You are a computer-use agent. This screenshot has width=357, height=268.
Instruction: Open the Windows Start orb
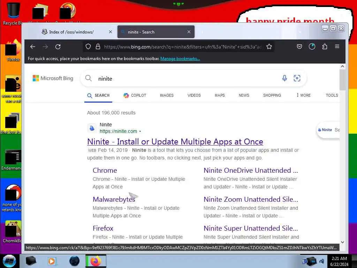(9, 261)
